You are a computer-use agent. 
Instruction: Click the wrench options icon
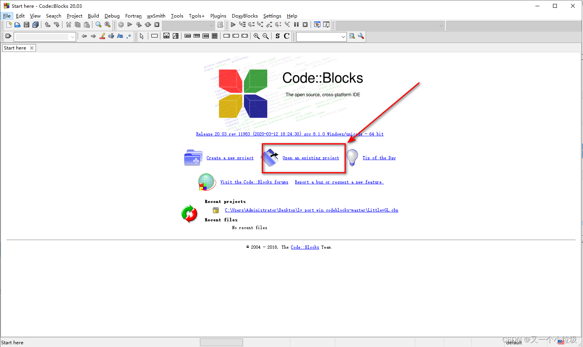pos(361,36)
